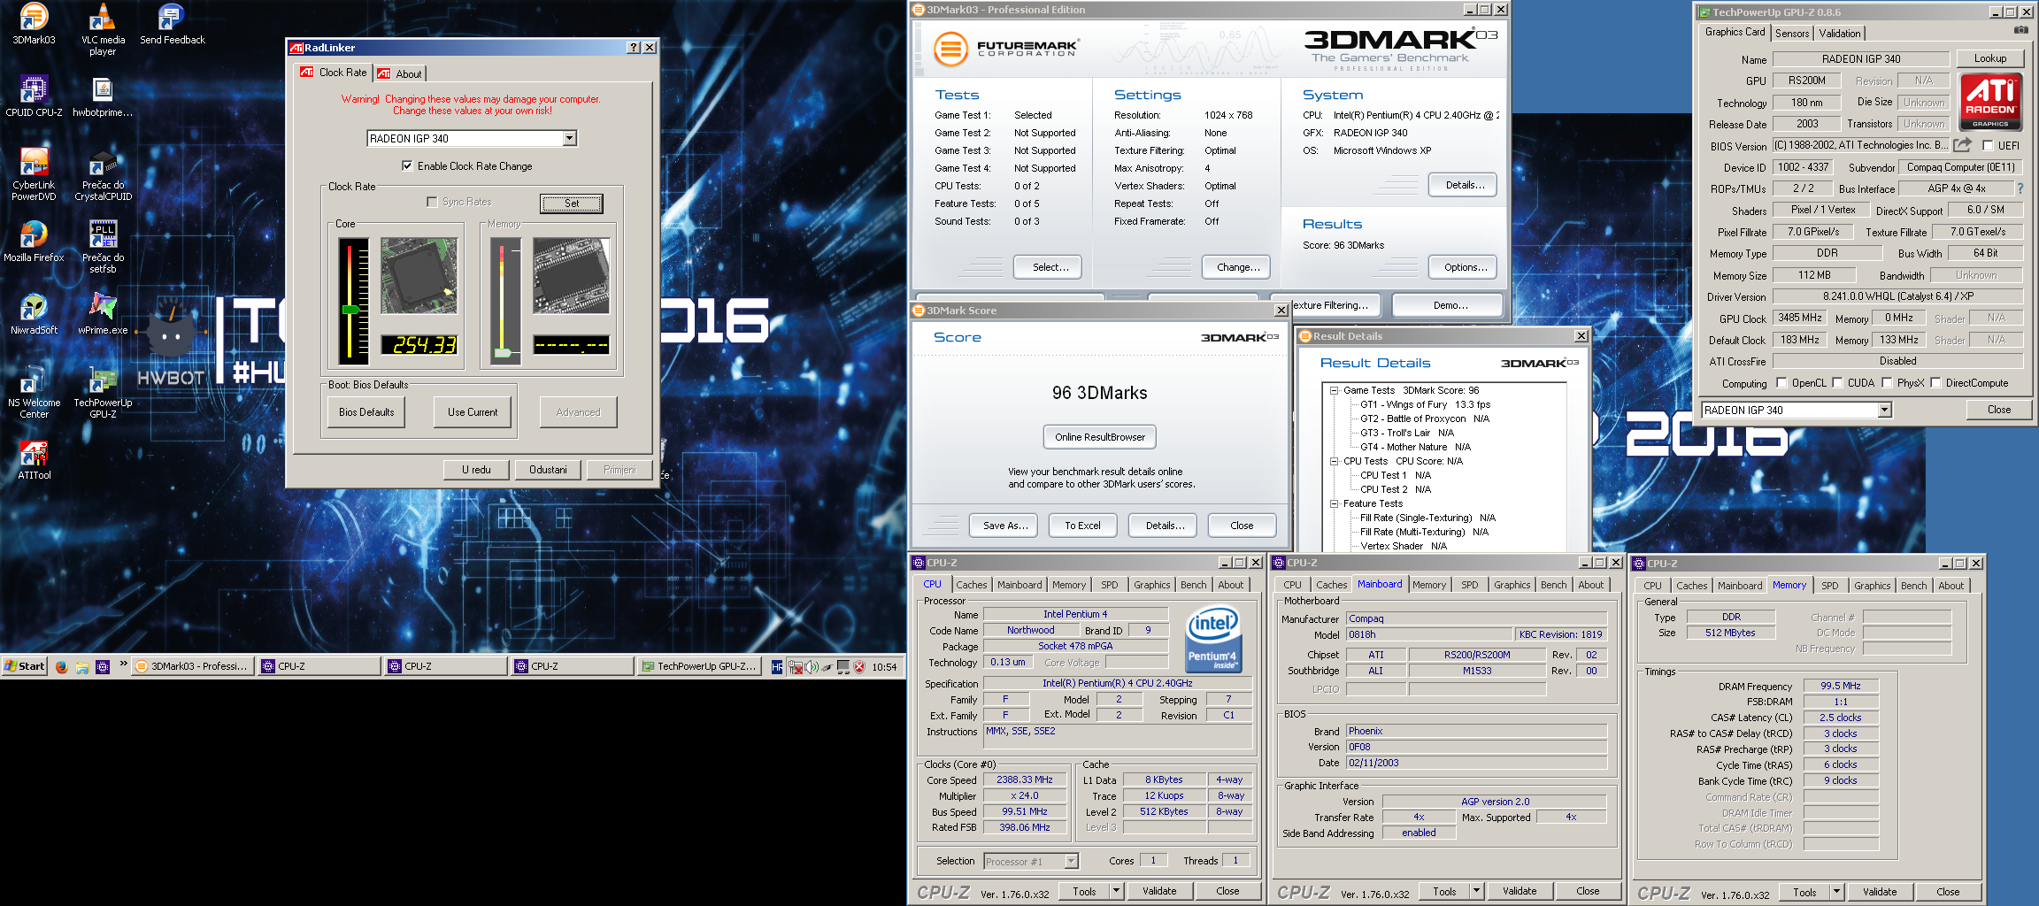
Task: Click the To Excel button
Action: (1082, 526)
